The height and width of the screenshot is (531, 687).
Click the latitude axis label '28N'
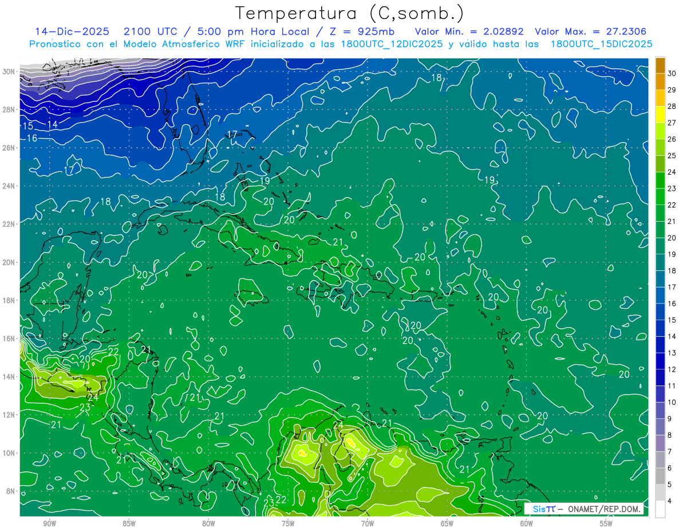pyautogui.click(x=9, y=109)
